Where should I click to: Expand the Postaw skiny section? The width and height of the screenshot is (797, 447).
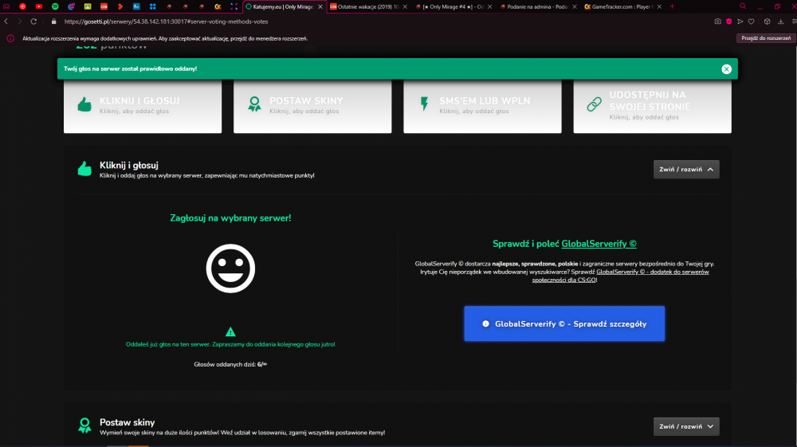[x=686, y=426]
